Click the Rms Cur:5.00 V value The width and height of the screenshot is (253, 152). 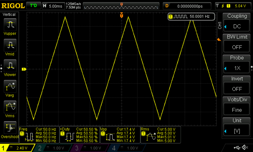coord(166,130)
